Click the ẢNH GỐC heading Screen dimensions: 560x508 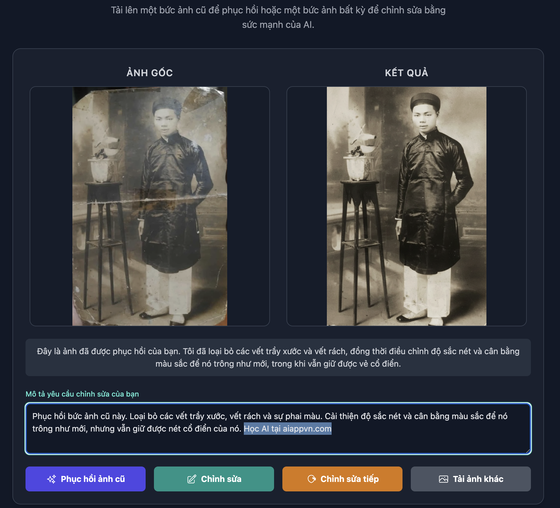click(150, 73)
